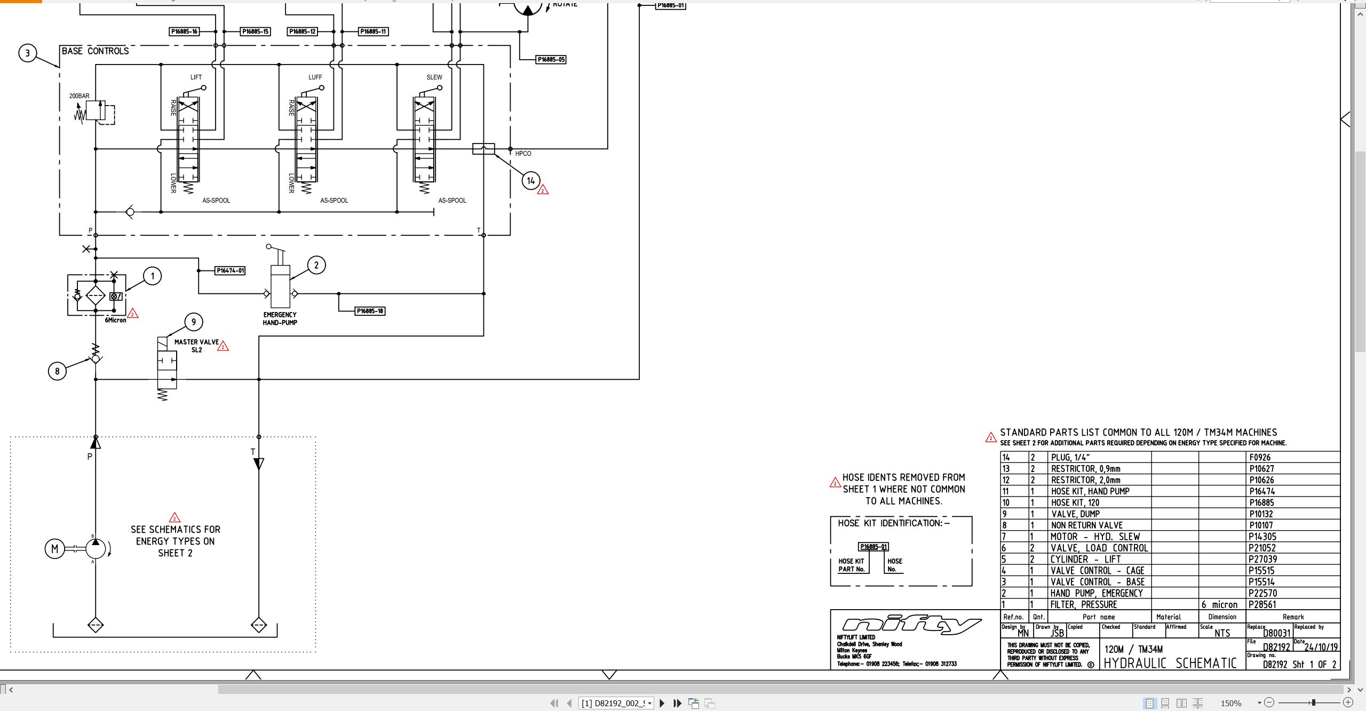
Task: Click part name VALVE CONTROL - CAGE
Action: (1097, 571)
